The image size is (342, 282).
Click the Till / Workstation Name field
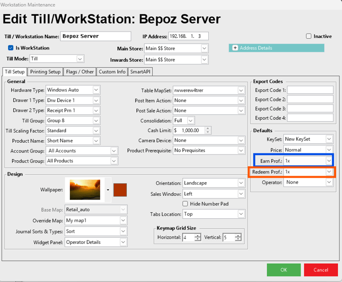[95, 36]
